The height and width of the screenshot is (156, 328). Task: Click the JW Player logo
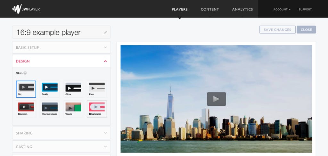coord(26,9)
